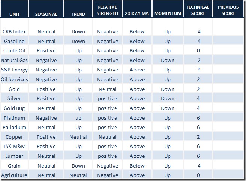The width and height of the screenshot is (246, 181).
Task: Select Copper's Neutral trend cell
Action: [x=78, y=137]
